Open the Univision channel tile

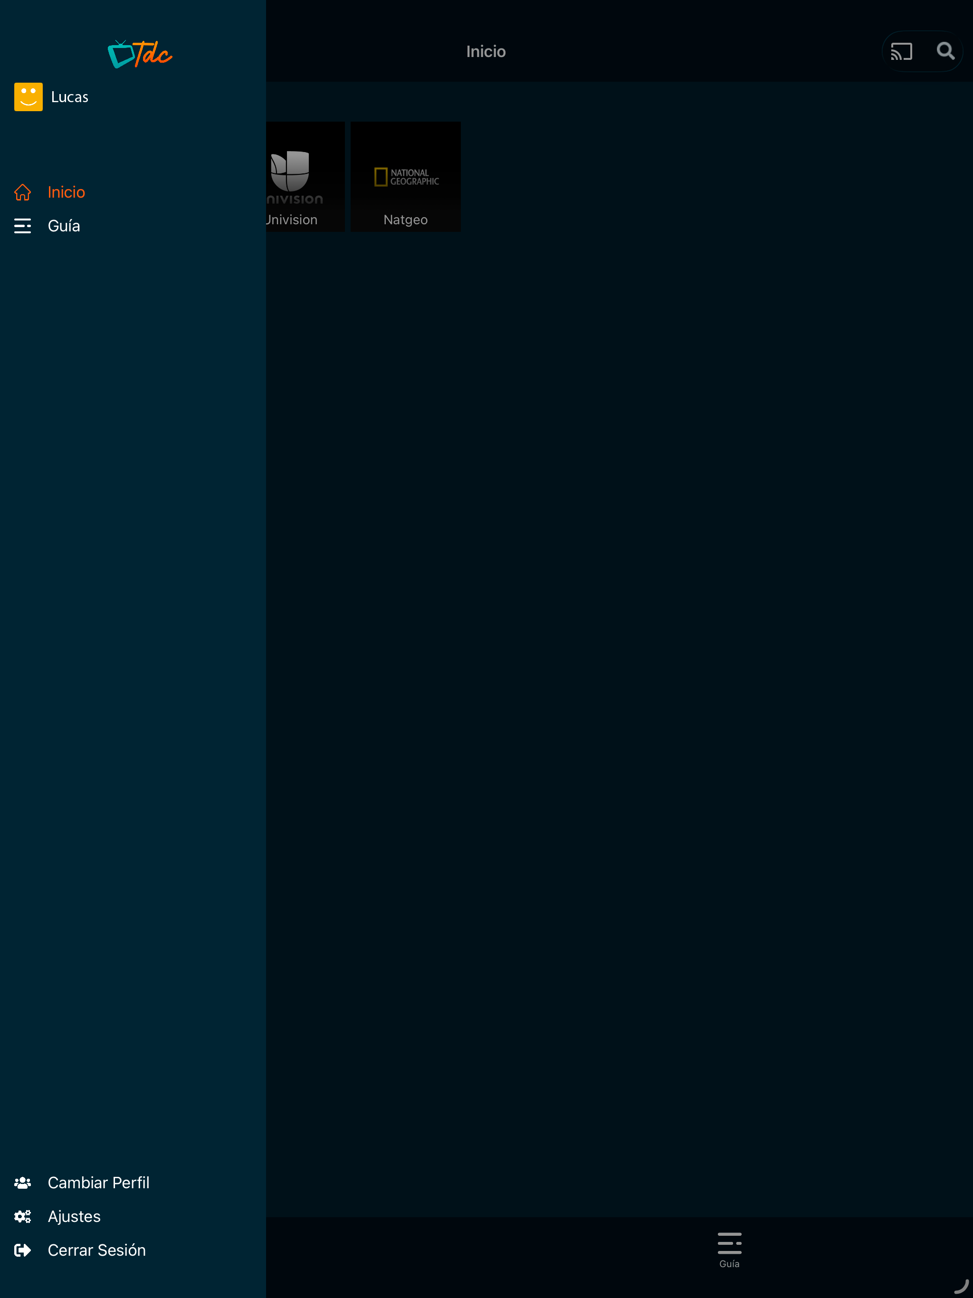pos(305,177)
